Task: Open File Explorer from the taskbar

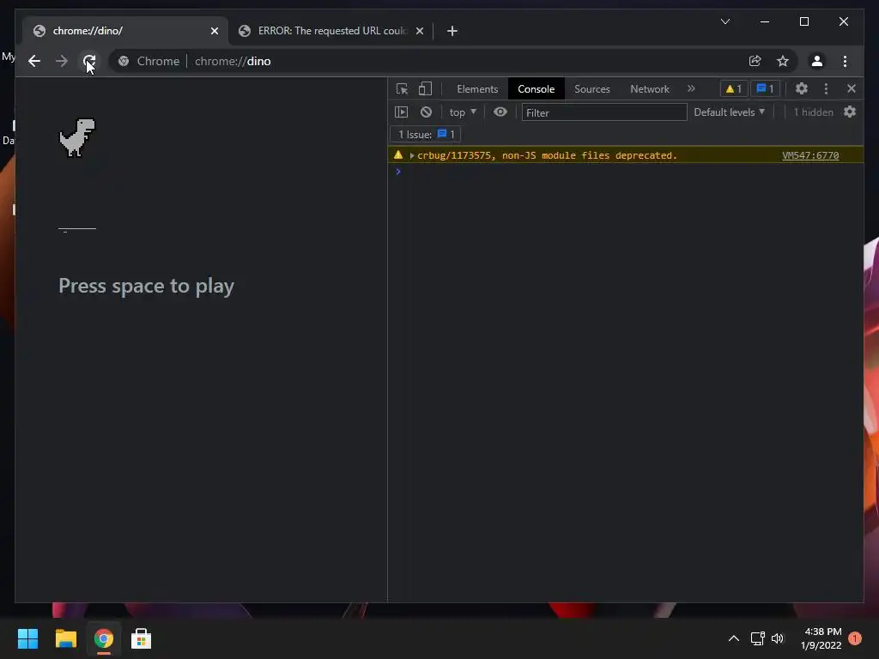Action: click(65, 638)
